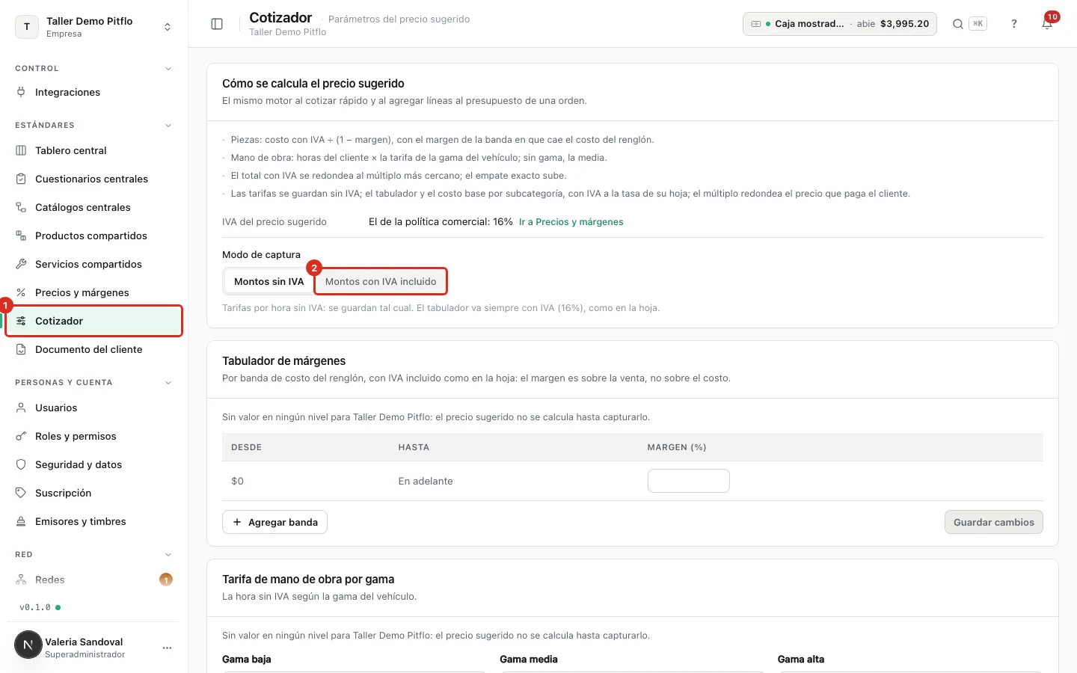Collapse the ESTÁNDARES section
The height and width of the screenshot is (673, 1077).
168,126
